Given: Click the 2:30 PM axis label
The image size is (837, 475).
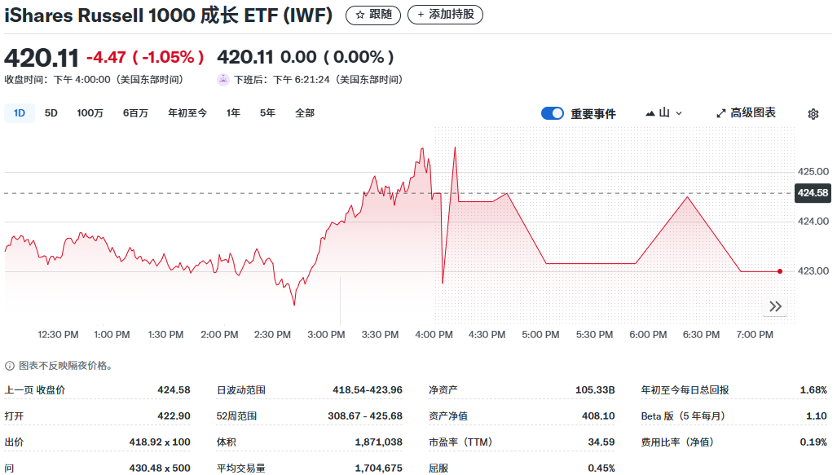Looking at the screenshot, I should tap(272, 335).
